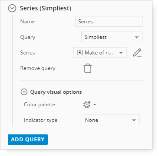Viewport: 159px width, 156px height.
Task: Open the Color palette picker icon
Action: coord(87,105)
